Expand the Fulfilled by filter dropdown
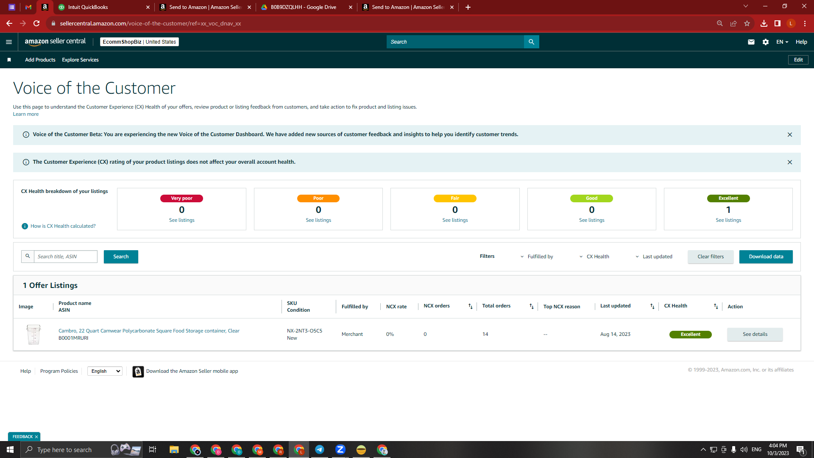This screenshot has width=814, height=458. tap(537, 257)
